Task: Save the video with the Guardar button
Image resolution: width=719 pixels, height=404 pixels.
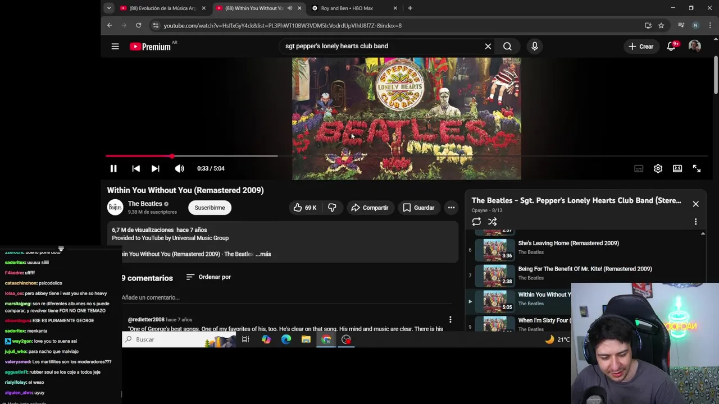Action: coord(418,208)
